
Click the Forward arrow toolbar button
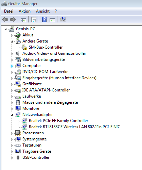pos(13,19)
